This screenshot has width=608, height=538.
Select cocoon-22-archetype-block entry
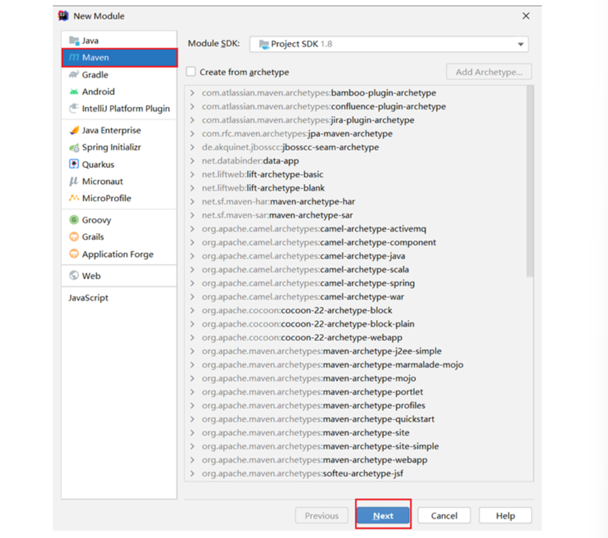pos(297,310)
